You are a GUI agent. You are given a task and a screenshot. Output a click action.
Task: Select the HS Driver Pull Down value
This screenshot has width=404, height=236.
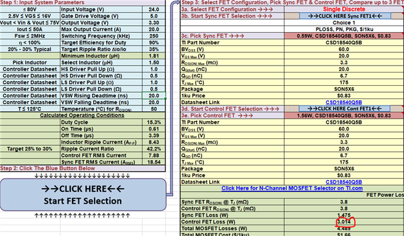pos(154,76)
